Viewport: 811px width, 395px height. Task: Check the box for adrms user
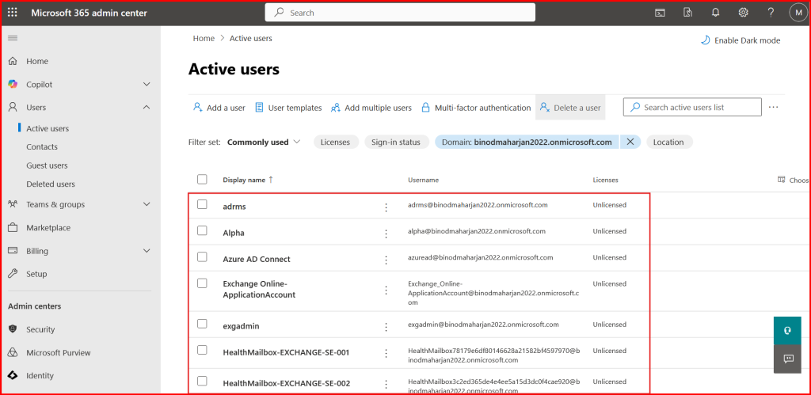tap(202, 204)
